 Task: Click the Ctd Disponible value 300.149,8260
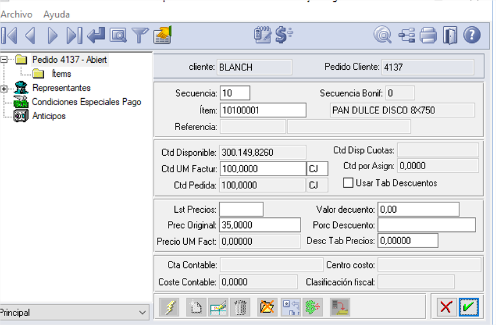pyautogui.click(x=263, y=152)
